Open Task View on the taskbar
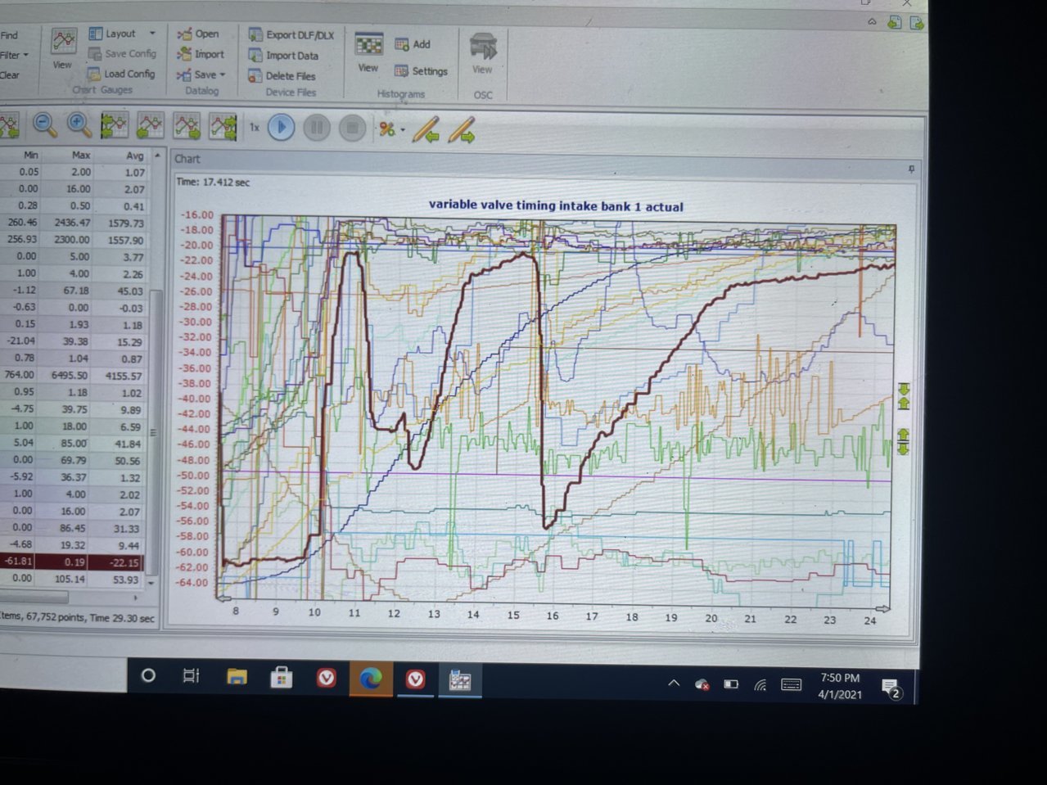The height and width of the screenshot is (785, 1047). click(x=192, y=676)
